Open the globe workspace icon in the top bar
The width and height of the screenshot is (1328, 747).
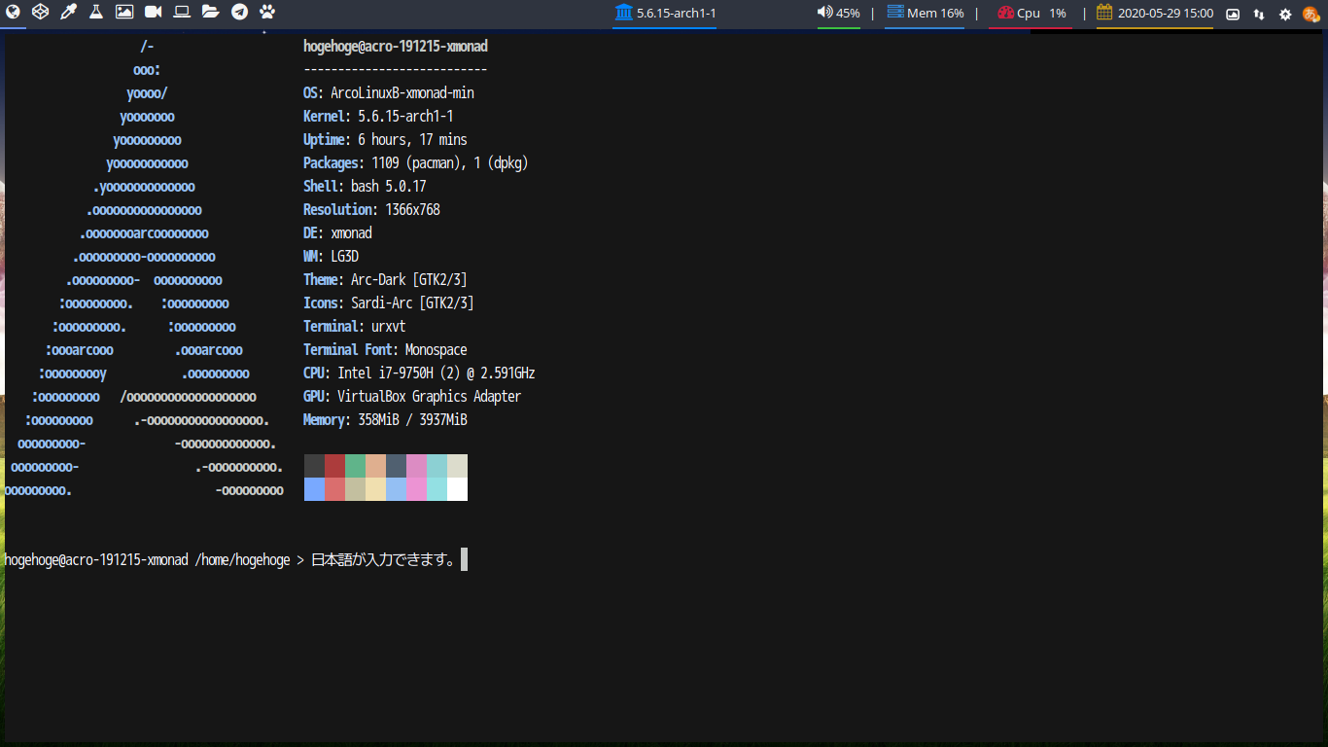point(13,13)
